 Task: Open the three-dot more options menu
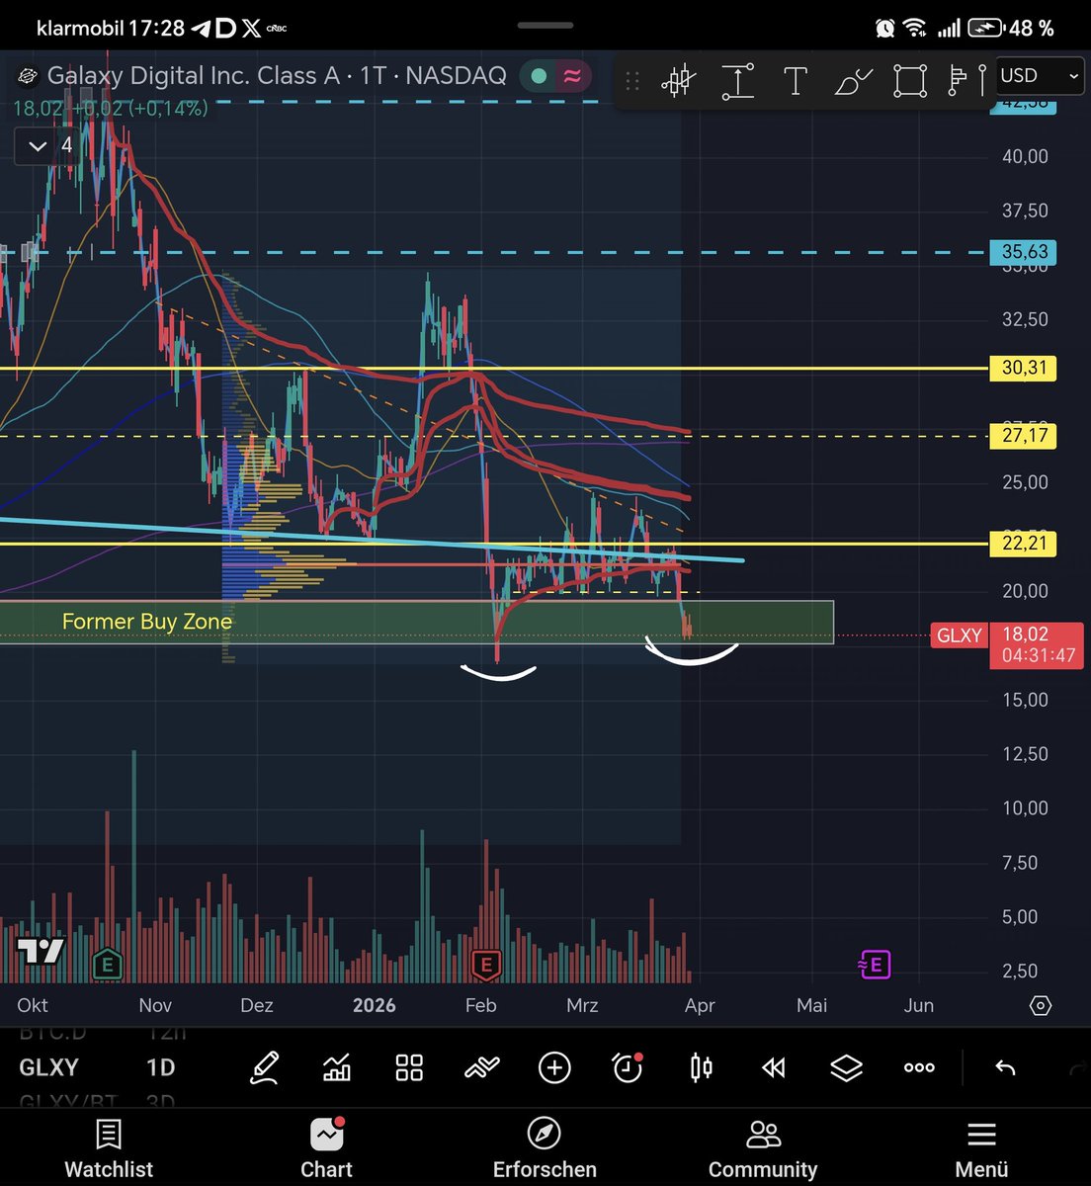[x=919, y=1067]
